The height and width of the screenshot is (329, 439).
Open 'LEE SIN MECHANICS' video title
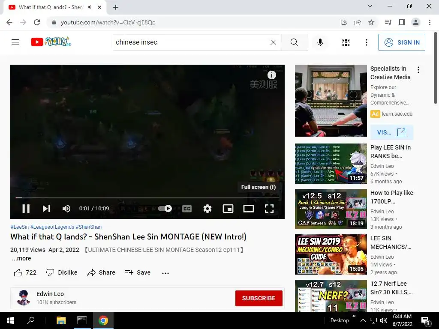pos(391,242)
